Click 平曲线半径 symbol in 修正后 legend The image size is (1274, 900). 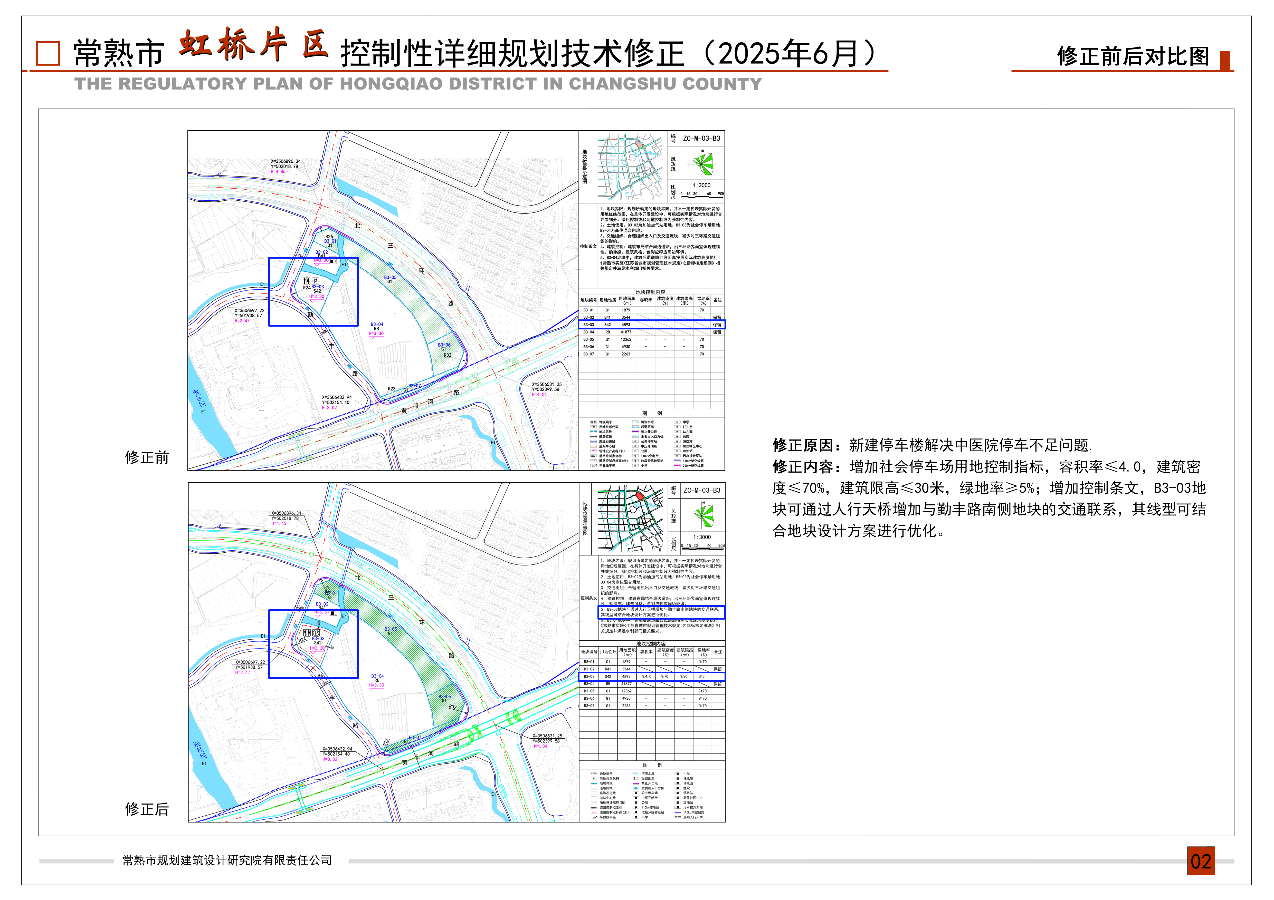coord(594,817)
